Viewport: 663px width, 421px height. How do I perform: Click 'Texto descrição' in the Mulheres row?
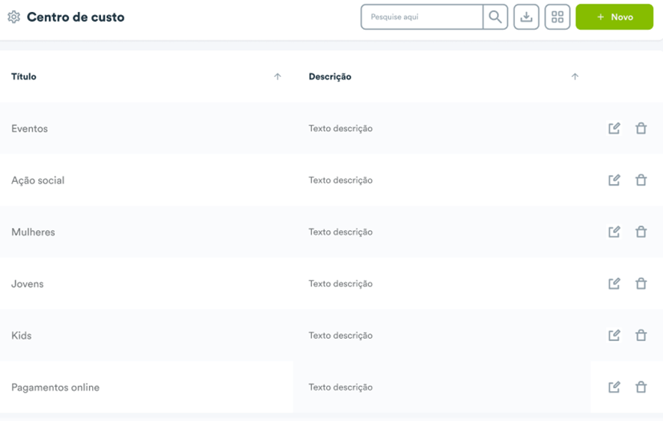click(340, 232)
